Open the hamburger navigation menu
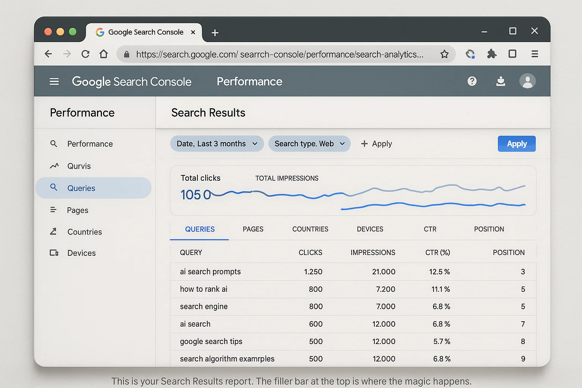 click(54, 81)
